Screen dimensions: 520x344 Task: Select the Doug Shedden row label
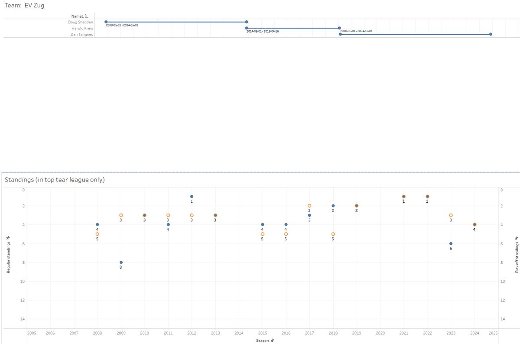[x=81, y=22]
